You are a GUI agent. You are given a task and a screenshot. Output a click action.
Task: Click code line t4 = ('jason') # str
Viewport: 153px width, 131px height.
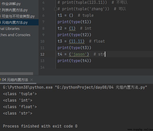[x=81, y=54]
